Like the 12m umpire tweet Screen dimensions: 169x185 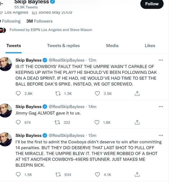[x=97, y=94]
